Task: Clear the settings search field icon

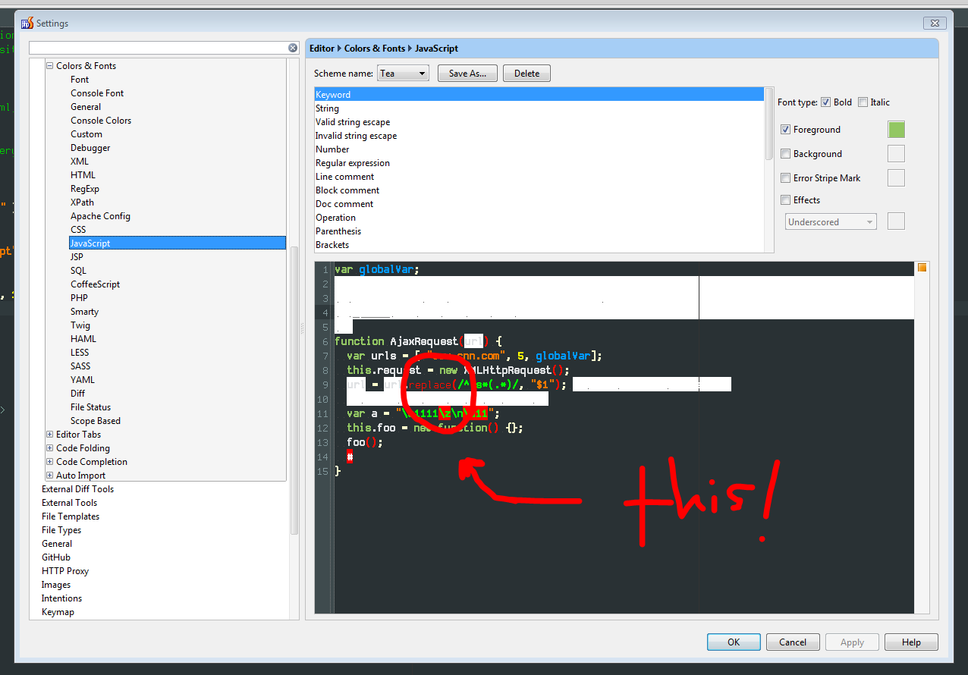Action: pos(293,48)
